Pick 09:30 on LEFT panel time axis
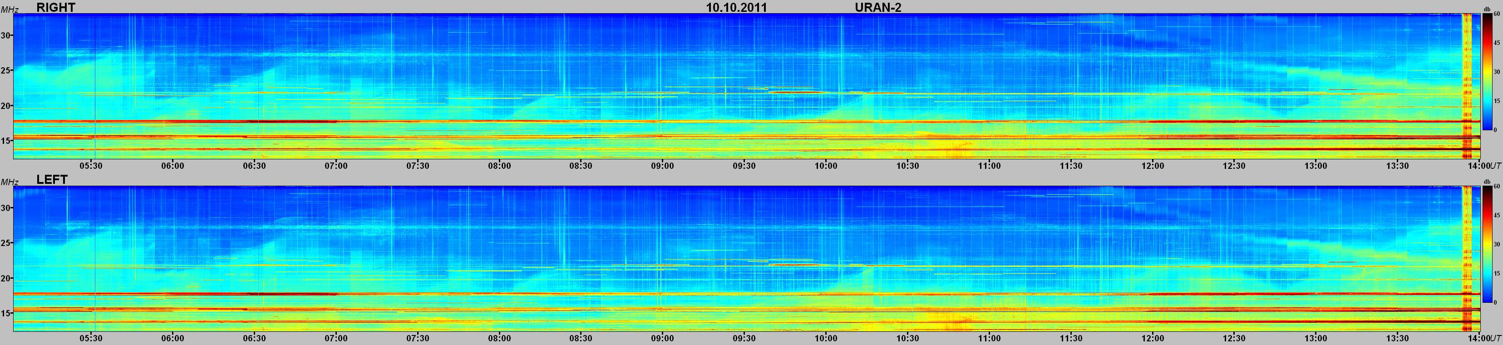The height and width of the screenshot is (345, 1503). [744, 339]
